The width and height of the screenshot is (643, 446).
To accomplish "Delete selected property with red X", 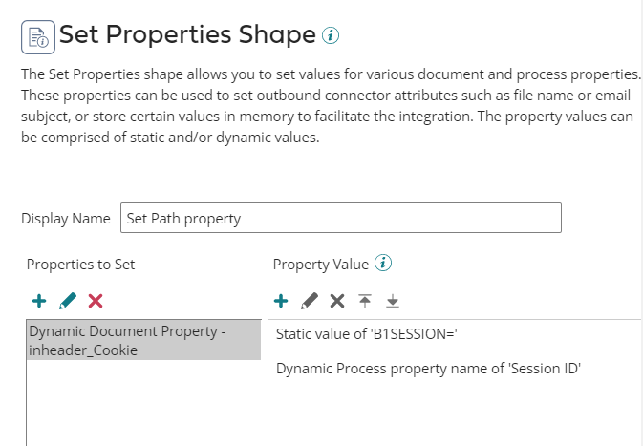I will (96, 301).
